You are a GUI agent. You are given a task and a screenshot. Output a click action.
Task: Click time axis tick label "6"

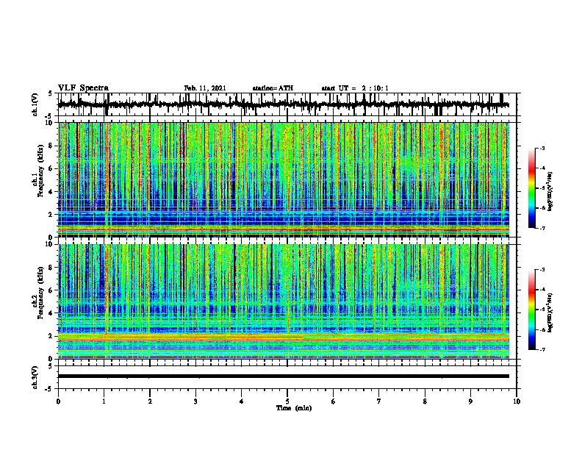(x=334, y=401)
